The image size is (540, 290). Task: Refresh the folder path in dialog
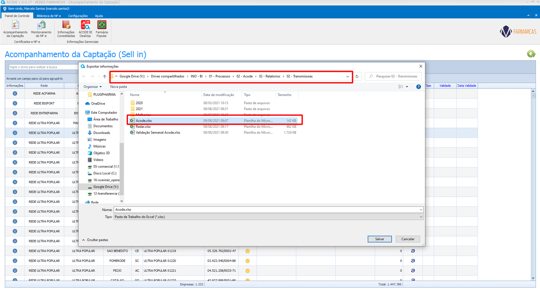(x=357, y=76)
